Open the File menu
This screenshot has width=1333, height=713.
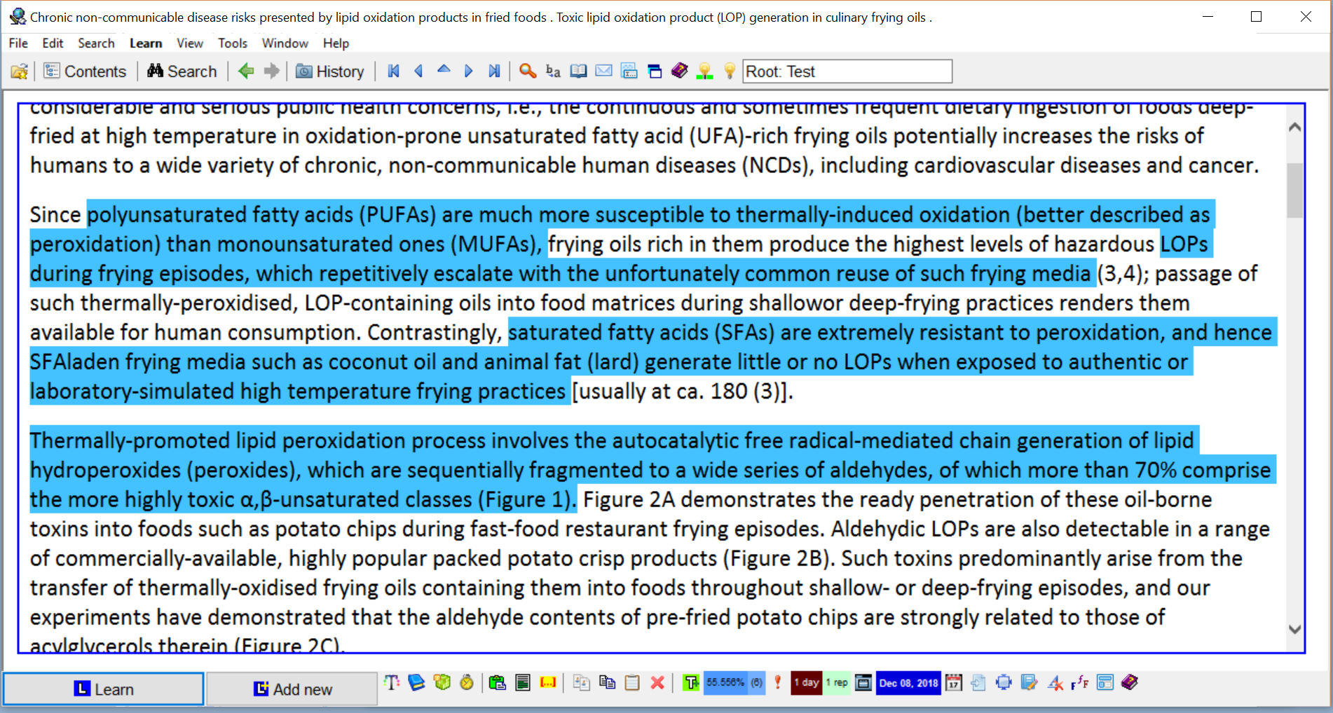[18, 43]
